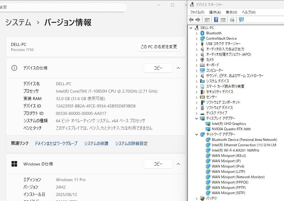Collapse the ディスプレイ アダプター category
This screenshot has height=201, width=284.
pos(197,118)
